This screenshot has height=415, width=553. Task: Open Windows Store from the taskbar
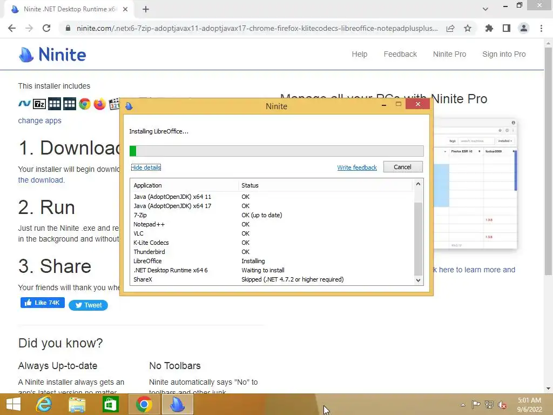coord(110,404)
